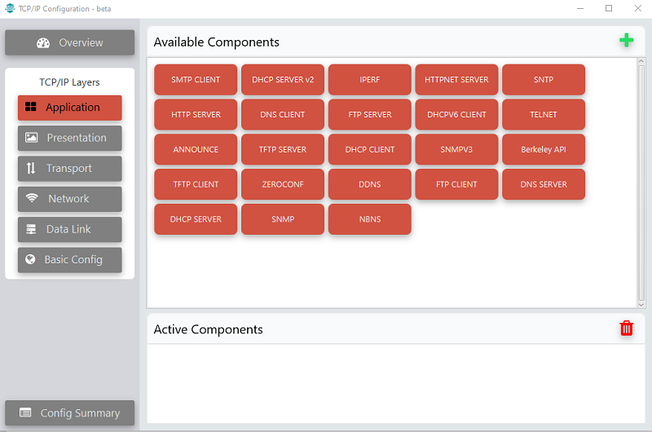Click the Config Summary list icon
The height and width of the screenshot is (432, 652).
tap(25, 412)
